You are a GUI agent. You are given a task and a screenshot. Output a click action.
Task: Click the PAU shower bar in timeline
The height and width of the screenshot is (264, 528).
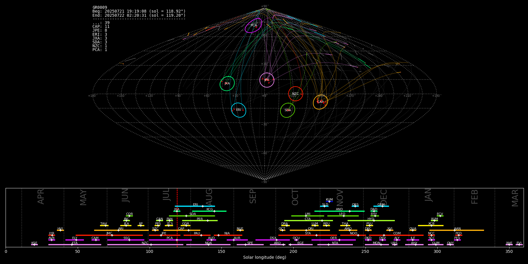(197, 235)
